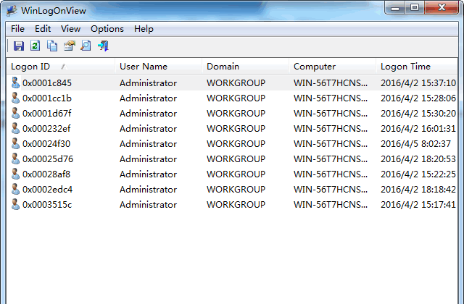Viewport: 464px width, 304px height.
Task: Select the logon ID 0x00025d76
Action: (x=48, y=159)
